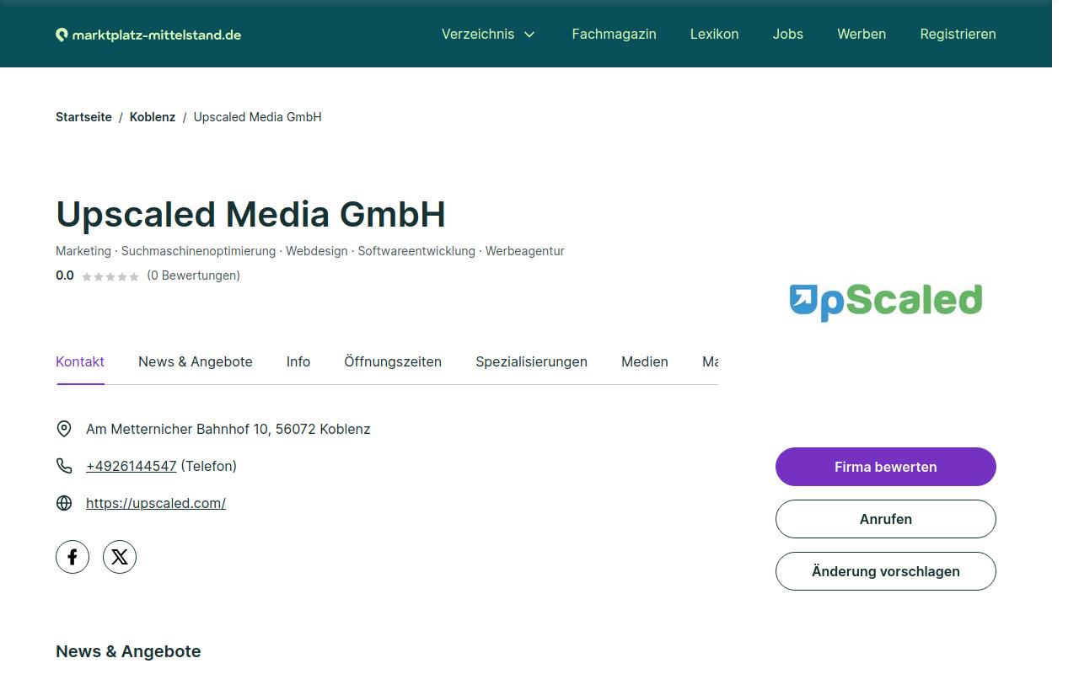Click the globe icon beside the website link
The width and height of the screenshot is (1079, 674).
click(x=64, y=503)
